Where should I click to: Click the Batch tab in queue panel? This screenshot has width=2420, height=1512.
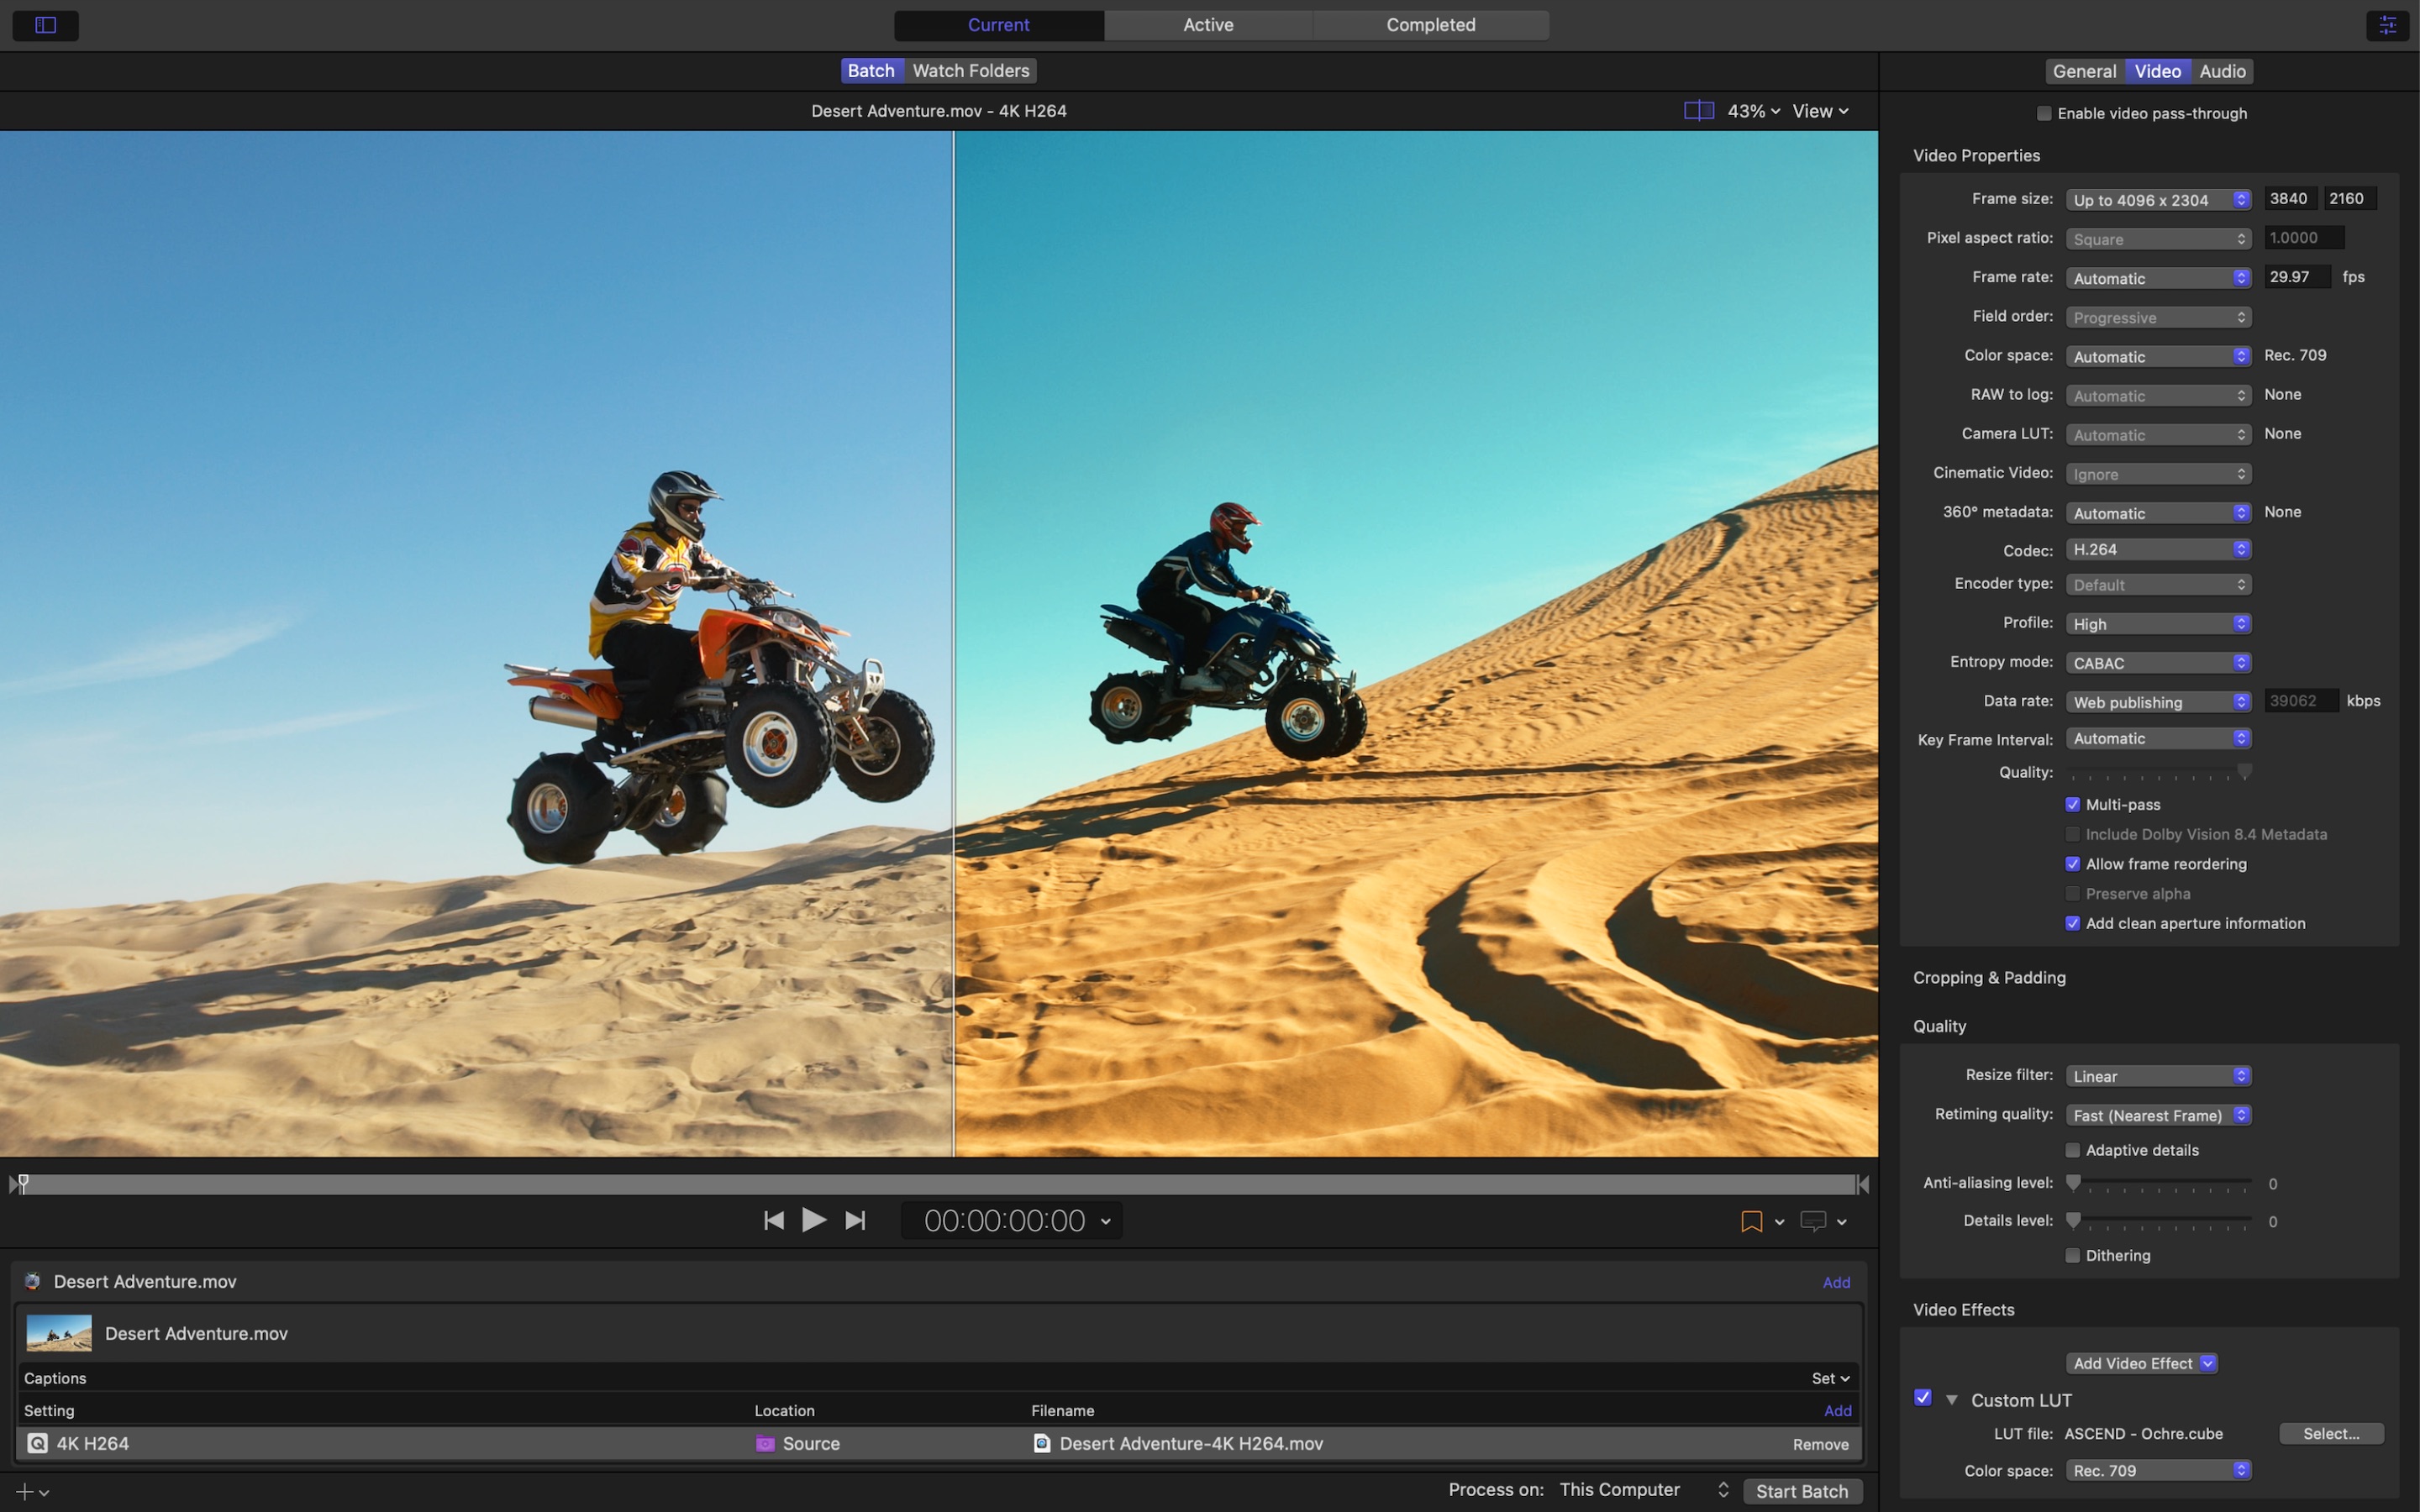tap(870, 70)
